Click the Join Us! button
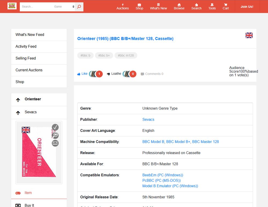 point(247,7)
